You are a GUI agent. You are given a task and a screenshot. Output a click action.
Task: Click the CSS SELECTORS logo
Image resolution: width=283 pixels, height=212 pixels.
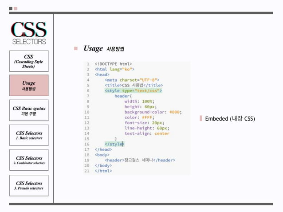tap(29, 33)
